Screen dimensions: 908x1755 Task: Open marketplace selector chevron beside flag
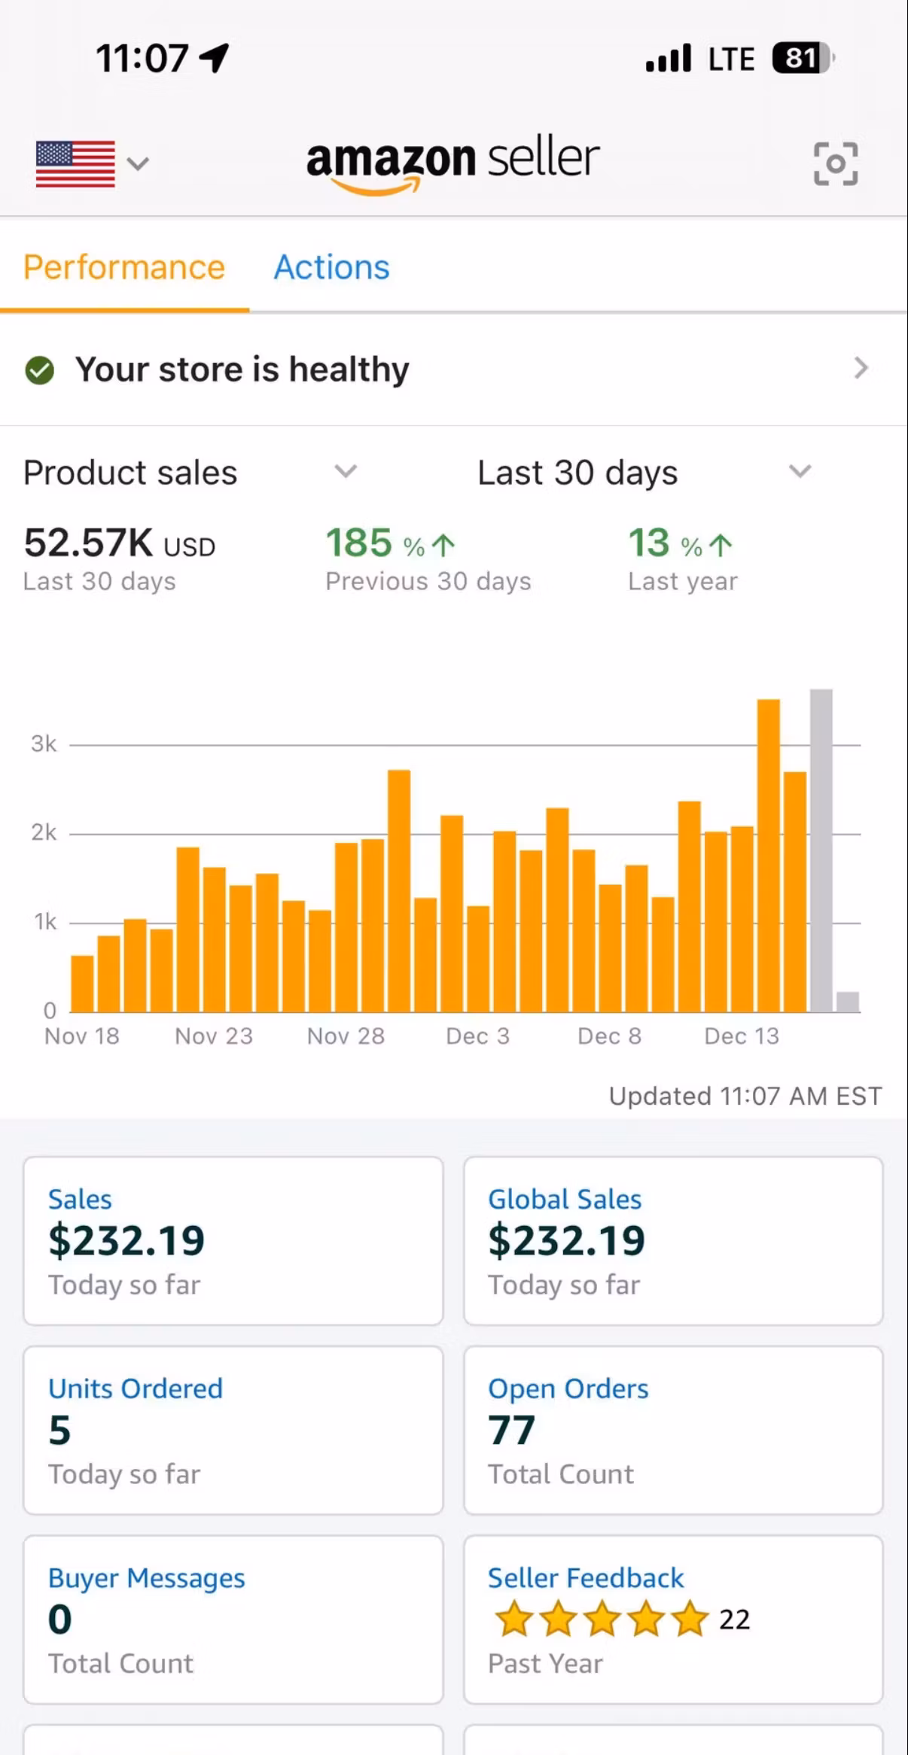(138, 163)
